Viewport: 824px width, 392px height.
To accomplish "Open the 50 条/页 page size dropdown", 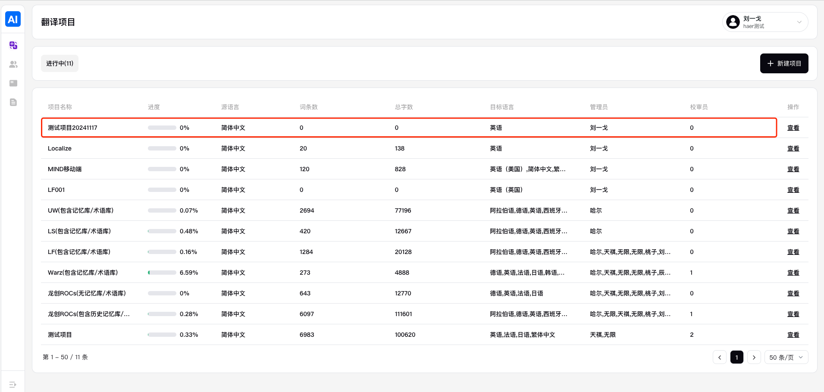I will [x=786, y=358].
